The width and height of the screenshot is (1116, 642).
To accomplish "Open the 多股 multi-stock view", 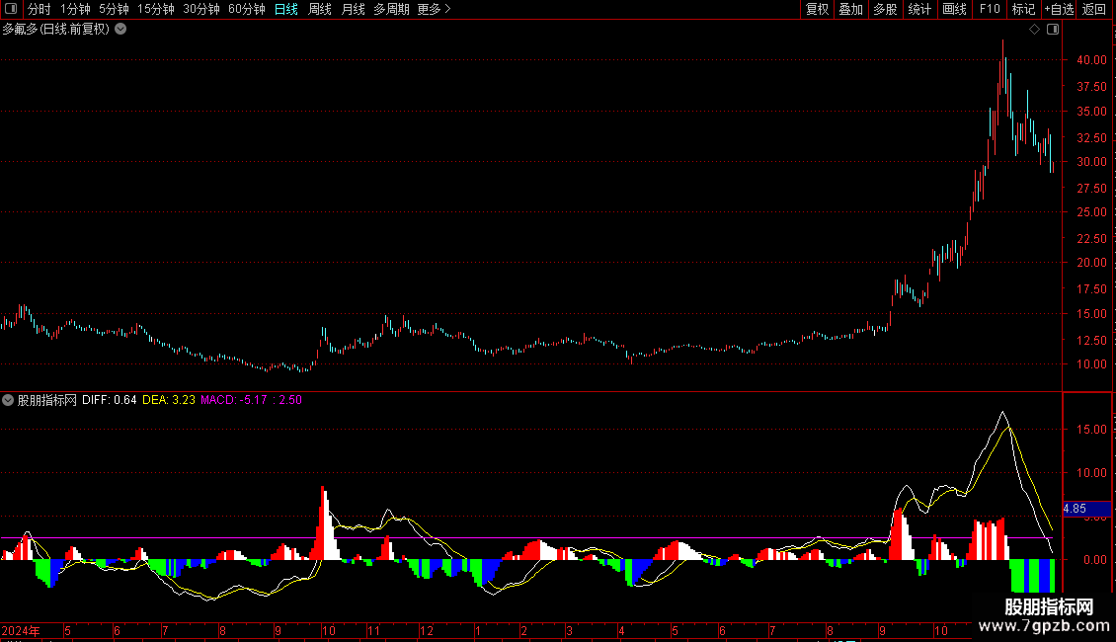I will click(886, 9).
